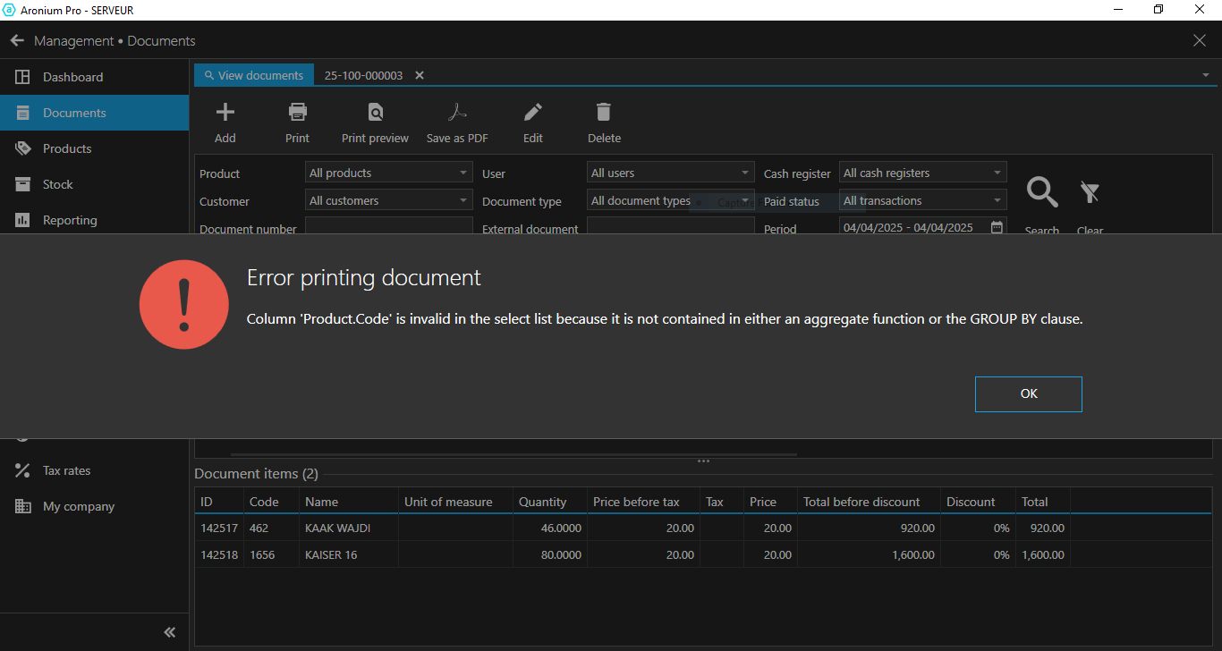Click the Save as PDF icon

click(x=457, y=113)
